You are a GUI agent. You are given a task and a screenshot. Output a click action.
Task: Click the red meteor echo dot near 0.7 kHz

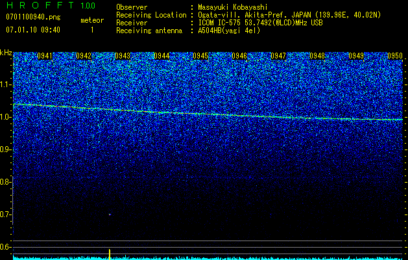pyautogui.click(x=110, y=214)
